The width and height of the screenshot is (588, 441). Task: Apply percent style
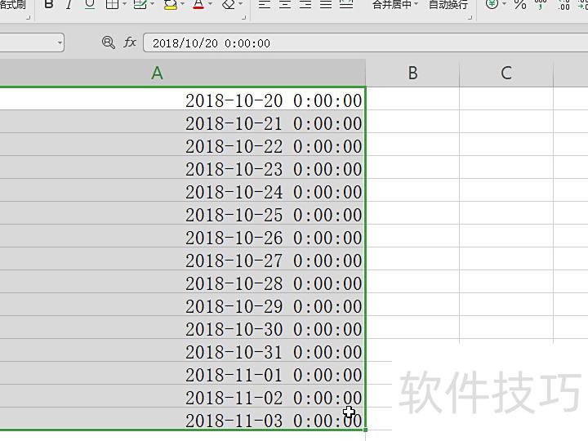coord(520,5)
